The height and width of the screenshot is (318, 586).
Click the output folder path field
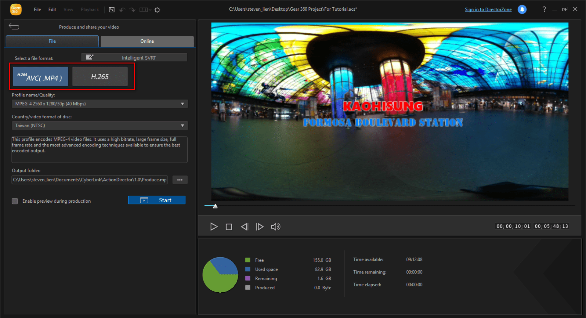click(x=90, y=180)
